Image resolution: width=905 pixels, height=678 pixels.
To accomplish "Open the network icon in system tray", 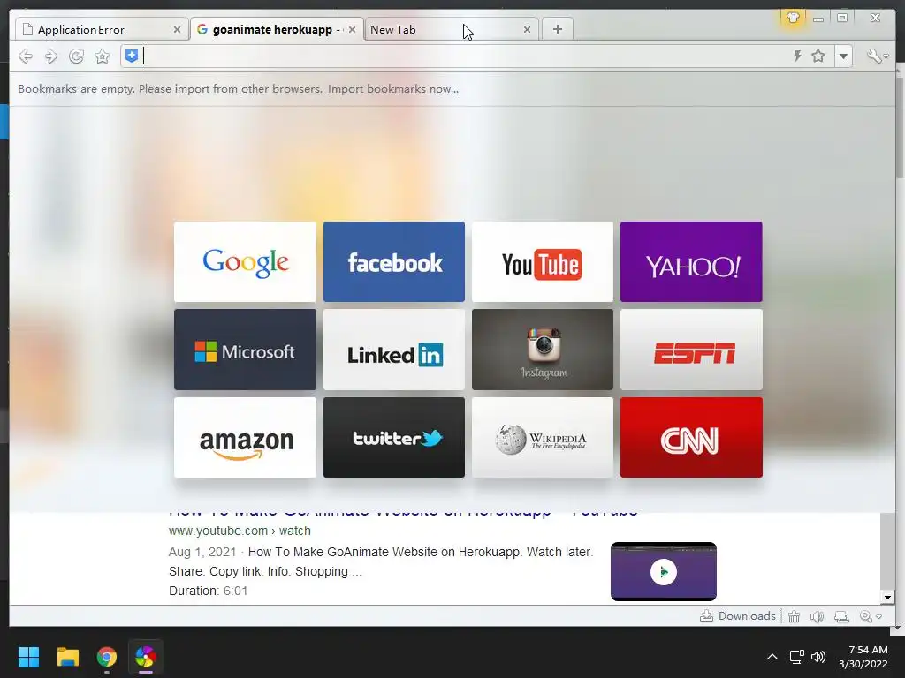I will point(797,657).
